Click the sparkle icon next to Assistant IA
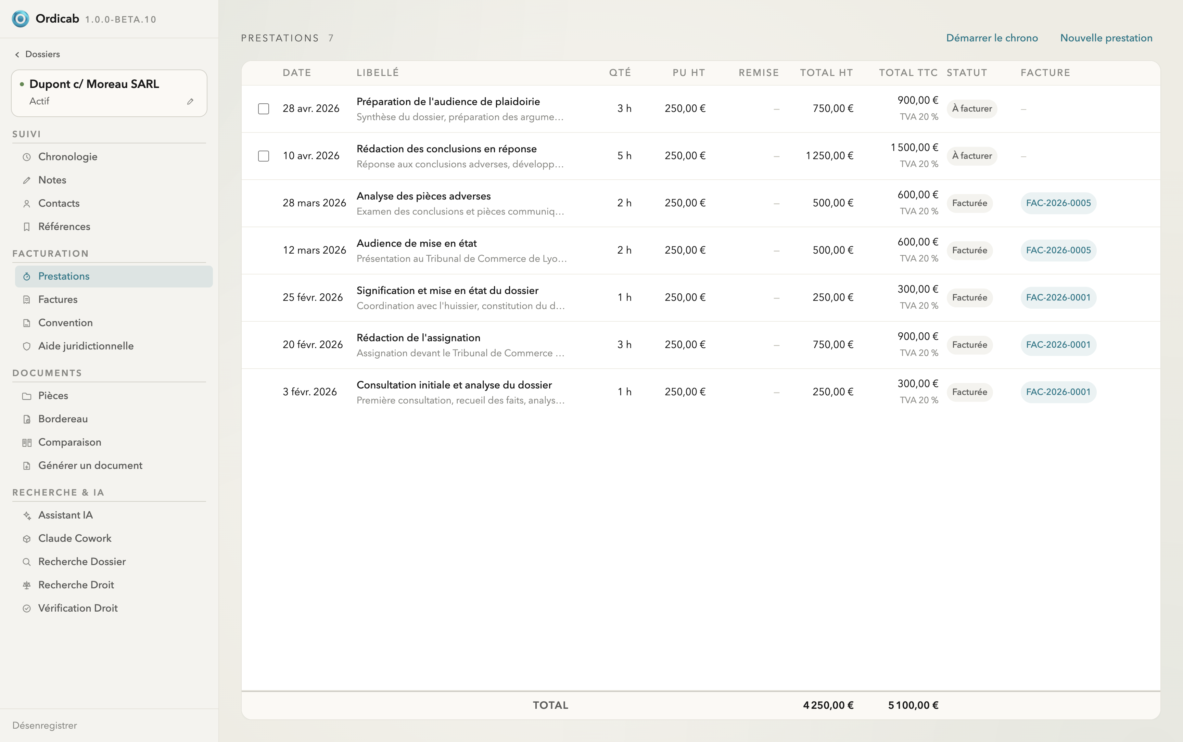The image size is (1183, 742). [27, 515]
